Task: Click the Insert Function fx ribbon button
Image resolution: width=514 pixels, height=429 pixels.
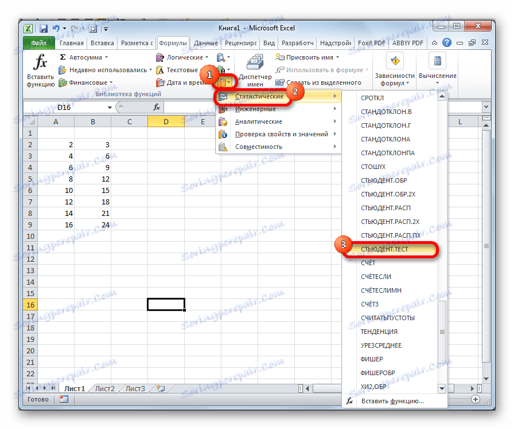Action: point(40,70)
